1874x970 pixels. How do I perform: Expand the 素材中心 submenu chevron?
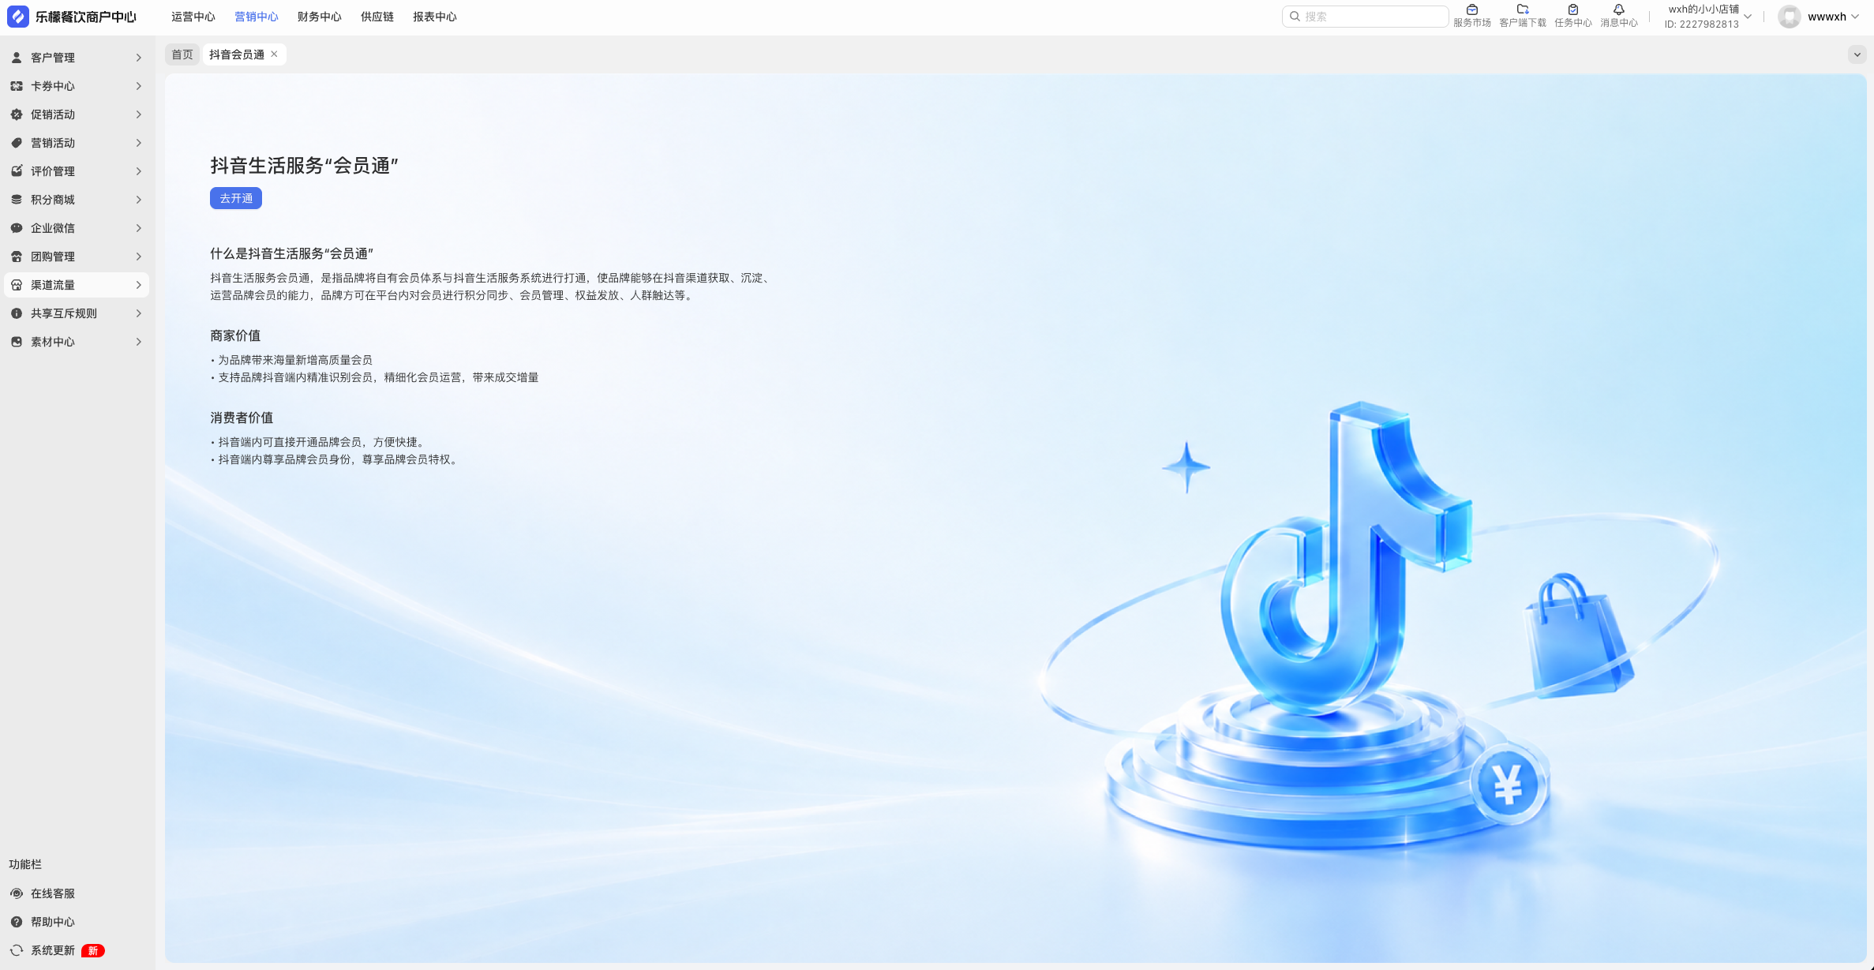[x=139, y=342]
